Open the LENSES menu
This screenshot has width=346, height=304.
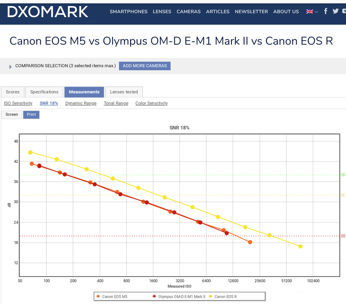[x=162, y=11]
